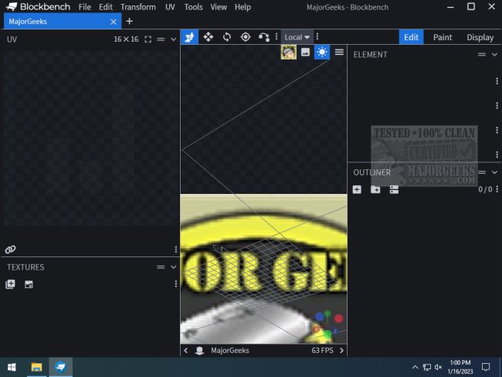Switch to Paint mode

click(x=443, y=37)
